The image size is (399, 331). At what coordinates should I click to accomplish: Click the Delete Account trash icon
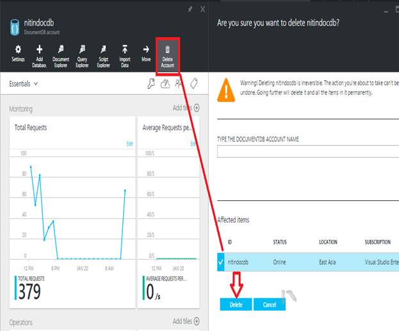coord(167,49)
